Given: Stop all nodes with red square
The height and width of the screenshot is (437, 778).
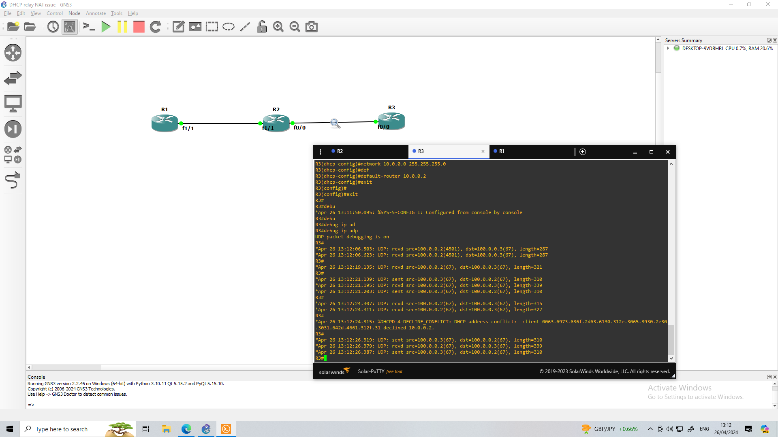Looking at the screenshot, I should pos(139,27).
